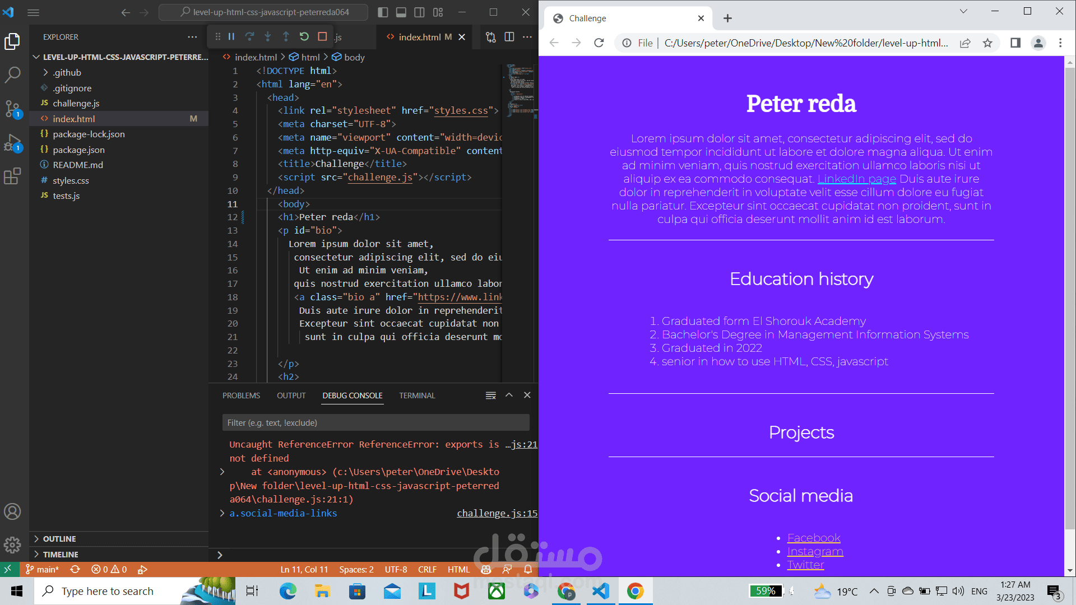Customize layout in VS Code title bar

pos(438,12)
